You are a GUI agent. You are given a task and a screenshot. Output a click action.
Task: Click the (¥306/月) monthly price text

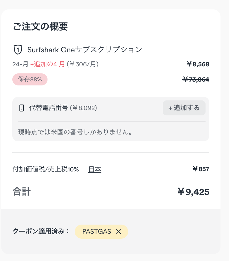point(82,64)
